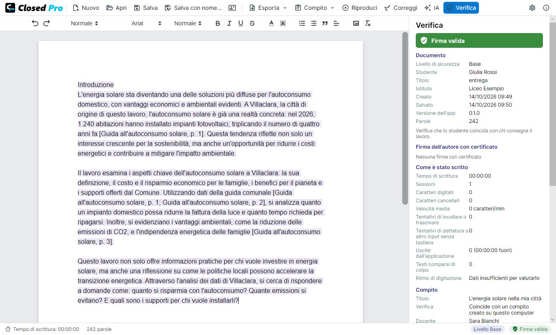
Task: Select the student name Giulia Rossi
Action: pyautogui.click(x=483, y=72)
